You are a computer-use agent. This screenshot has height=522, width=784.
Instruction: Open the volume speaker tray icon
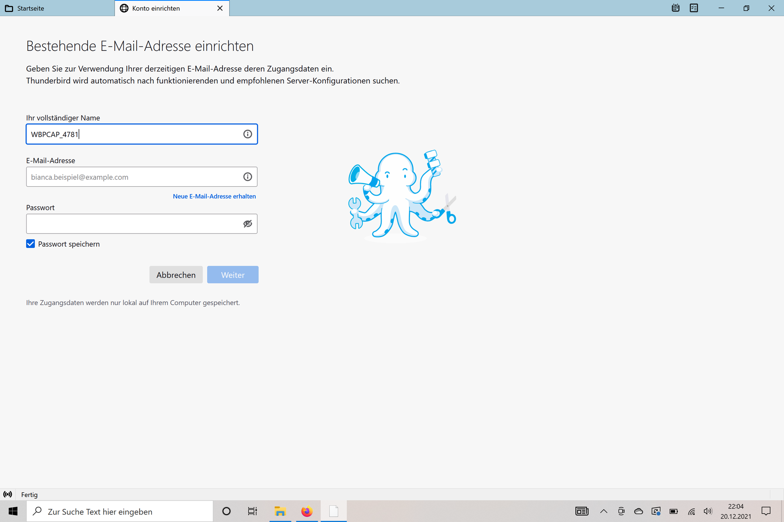point(708,511)
